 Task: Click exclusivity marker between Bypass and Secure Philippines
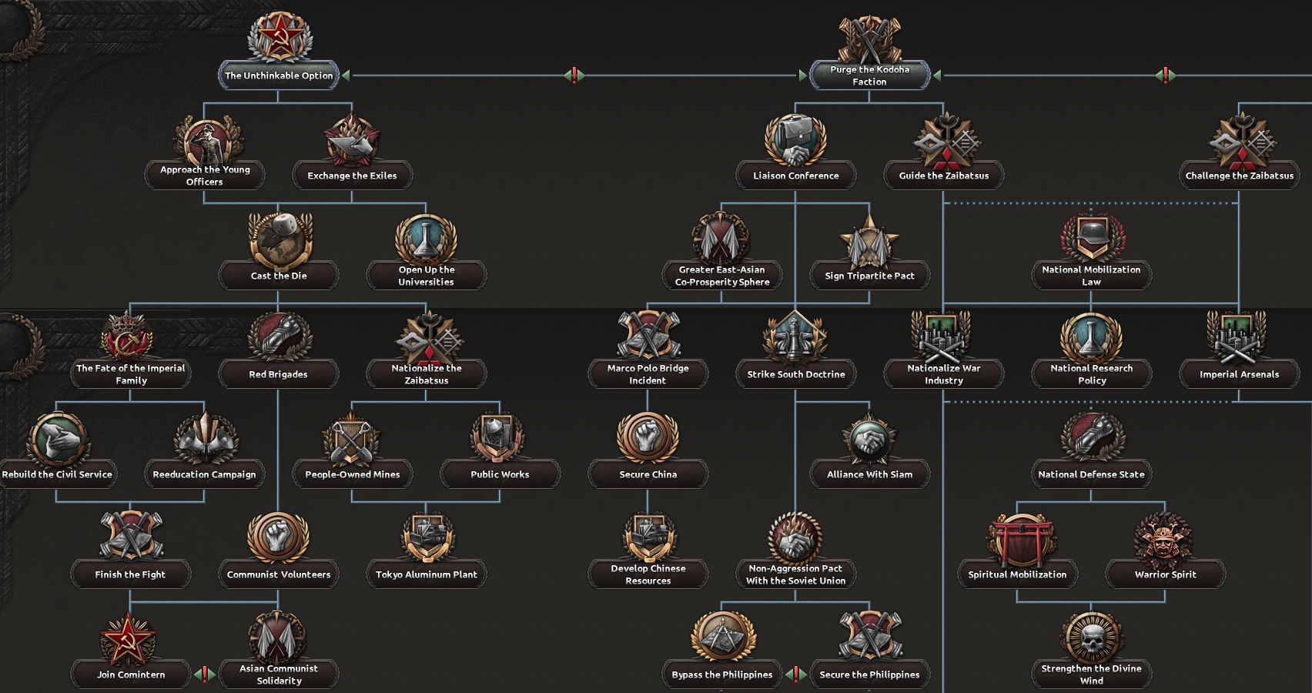click(796, 675)
